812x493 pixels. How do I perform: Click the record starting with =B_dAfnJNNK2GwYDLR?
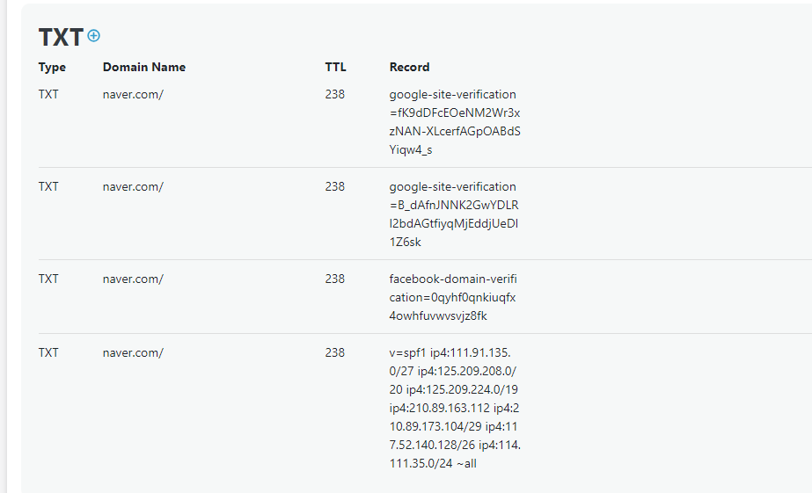tap(454, 214)
